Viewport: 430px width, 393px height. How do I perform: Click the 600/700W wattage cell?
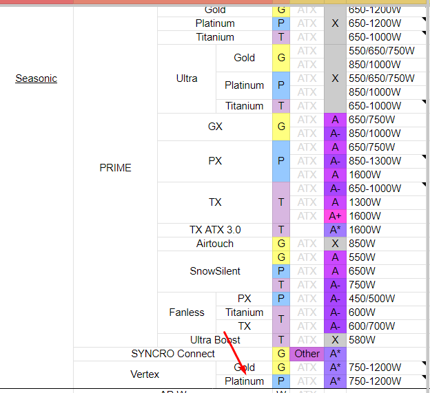click(x=386, y=326)
